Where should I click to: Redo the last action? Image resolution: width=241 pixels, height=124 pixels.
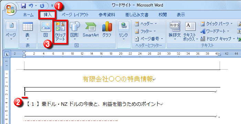pos(42,6)
